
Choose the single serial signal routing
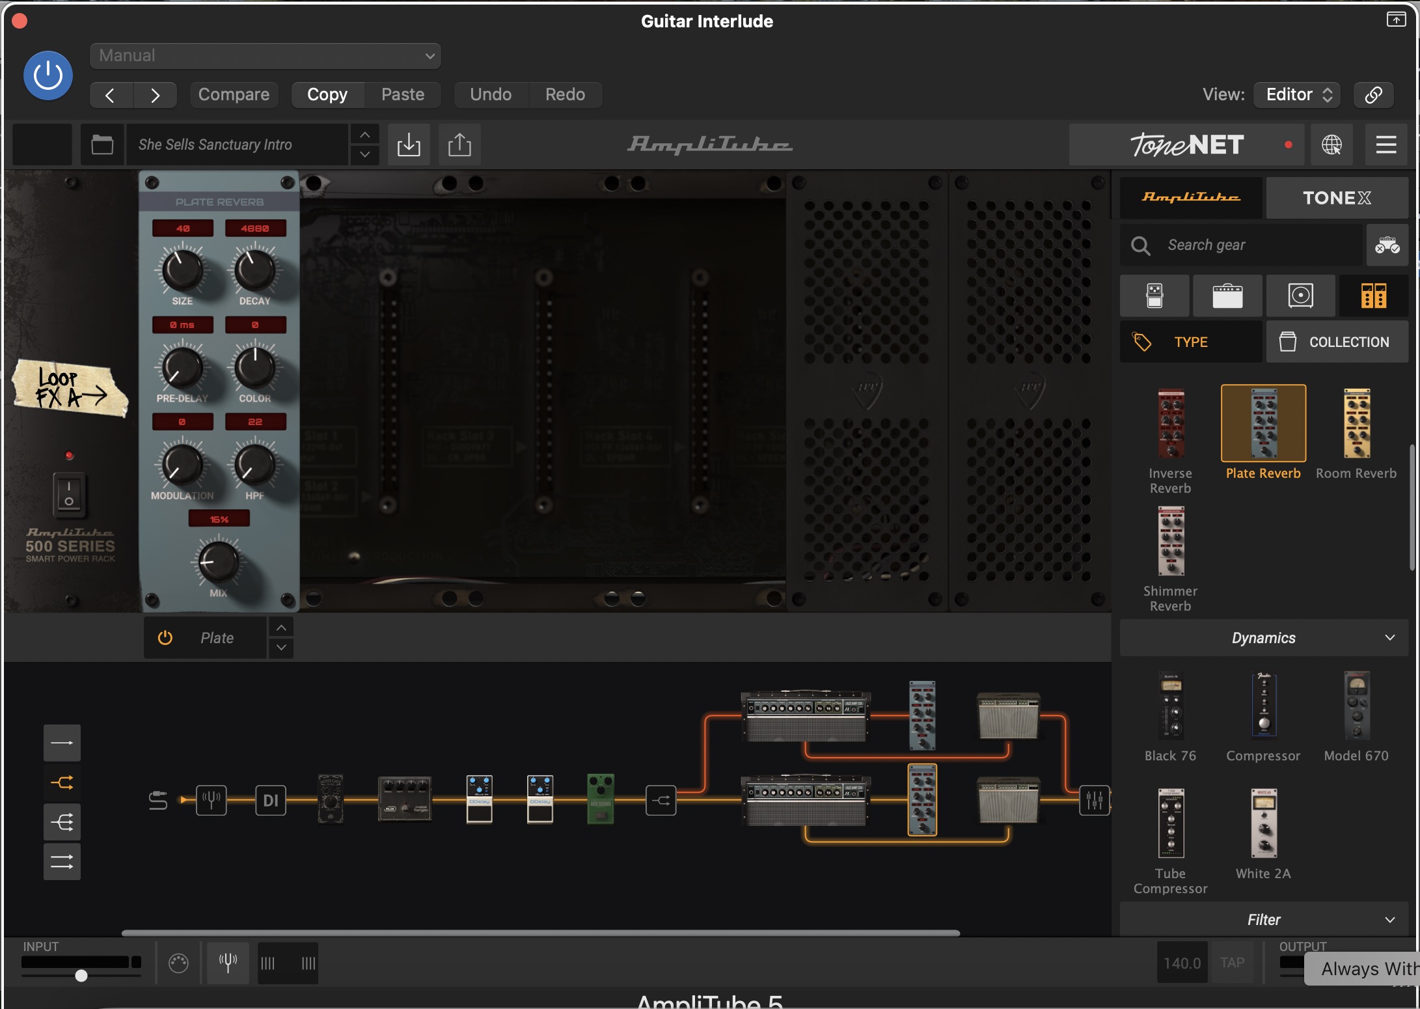(x=62, y=743)
